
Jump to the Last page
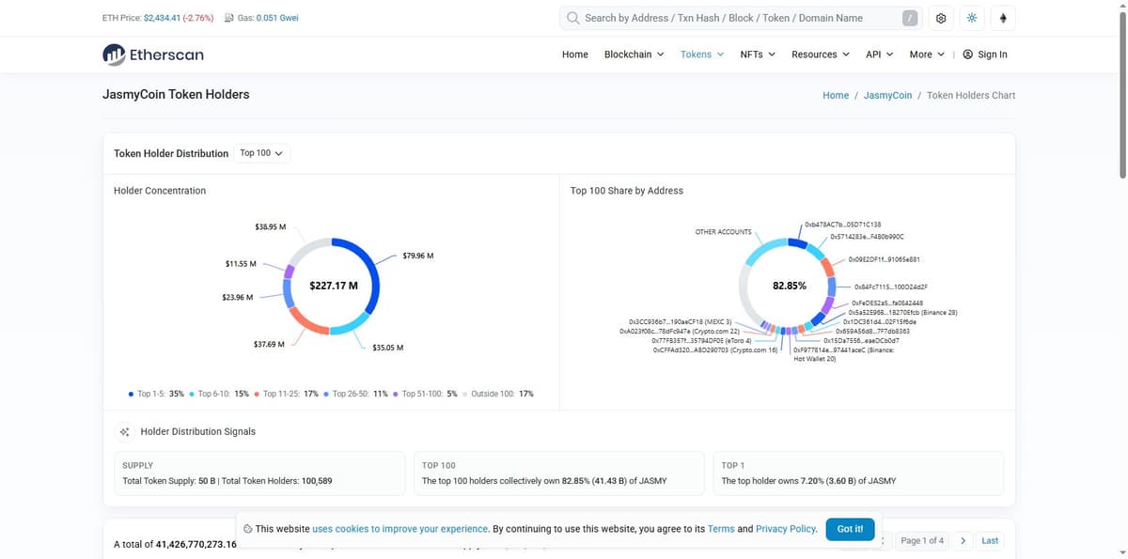pos(990,540)
